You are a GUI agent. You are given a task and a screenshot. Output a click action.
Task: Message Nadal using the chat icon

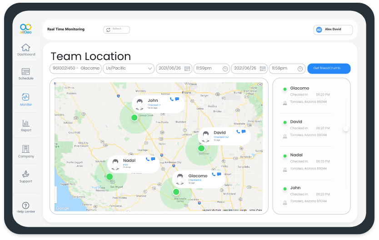click(x=153, y=159)
